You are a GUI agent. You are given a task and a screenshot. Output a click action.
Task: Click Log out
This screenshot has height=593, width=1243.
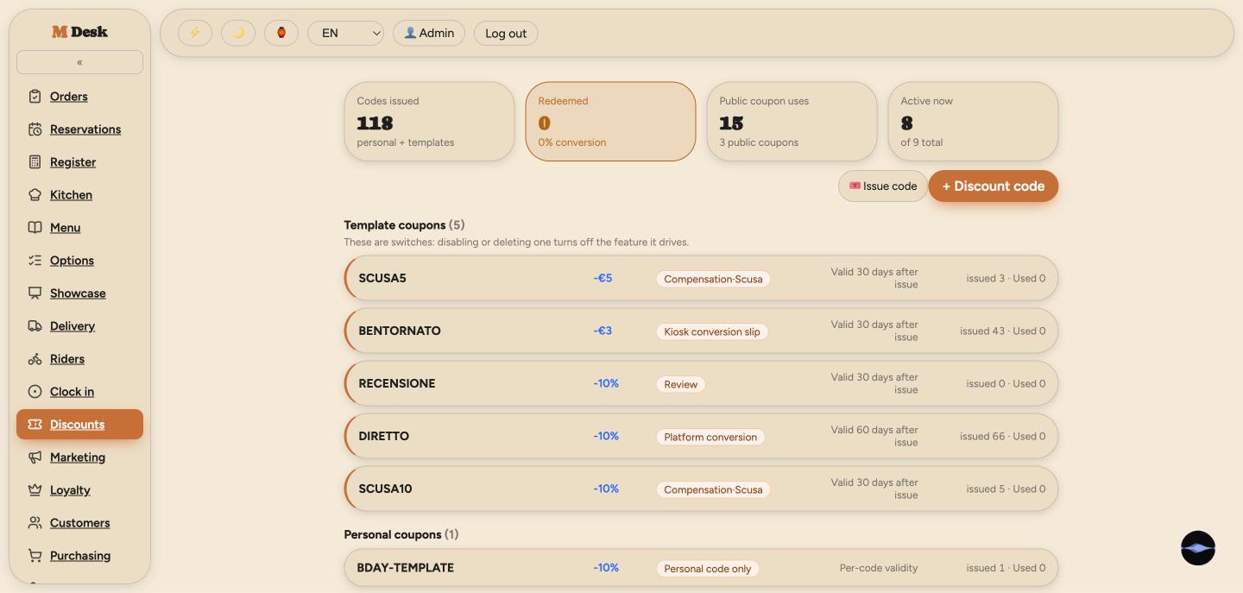506,33
